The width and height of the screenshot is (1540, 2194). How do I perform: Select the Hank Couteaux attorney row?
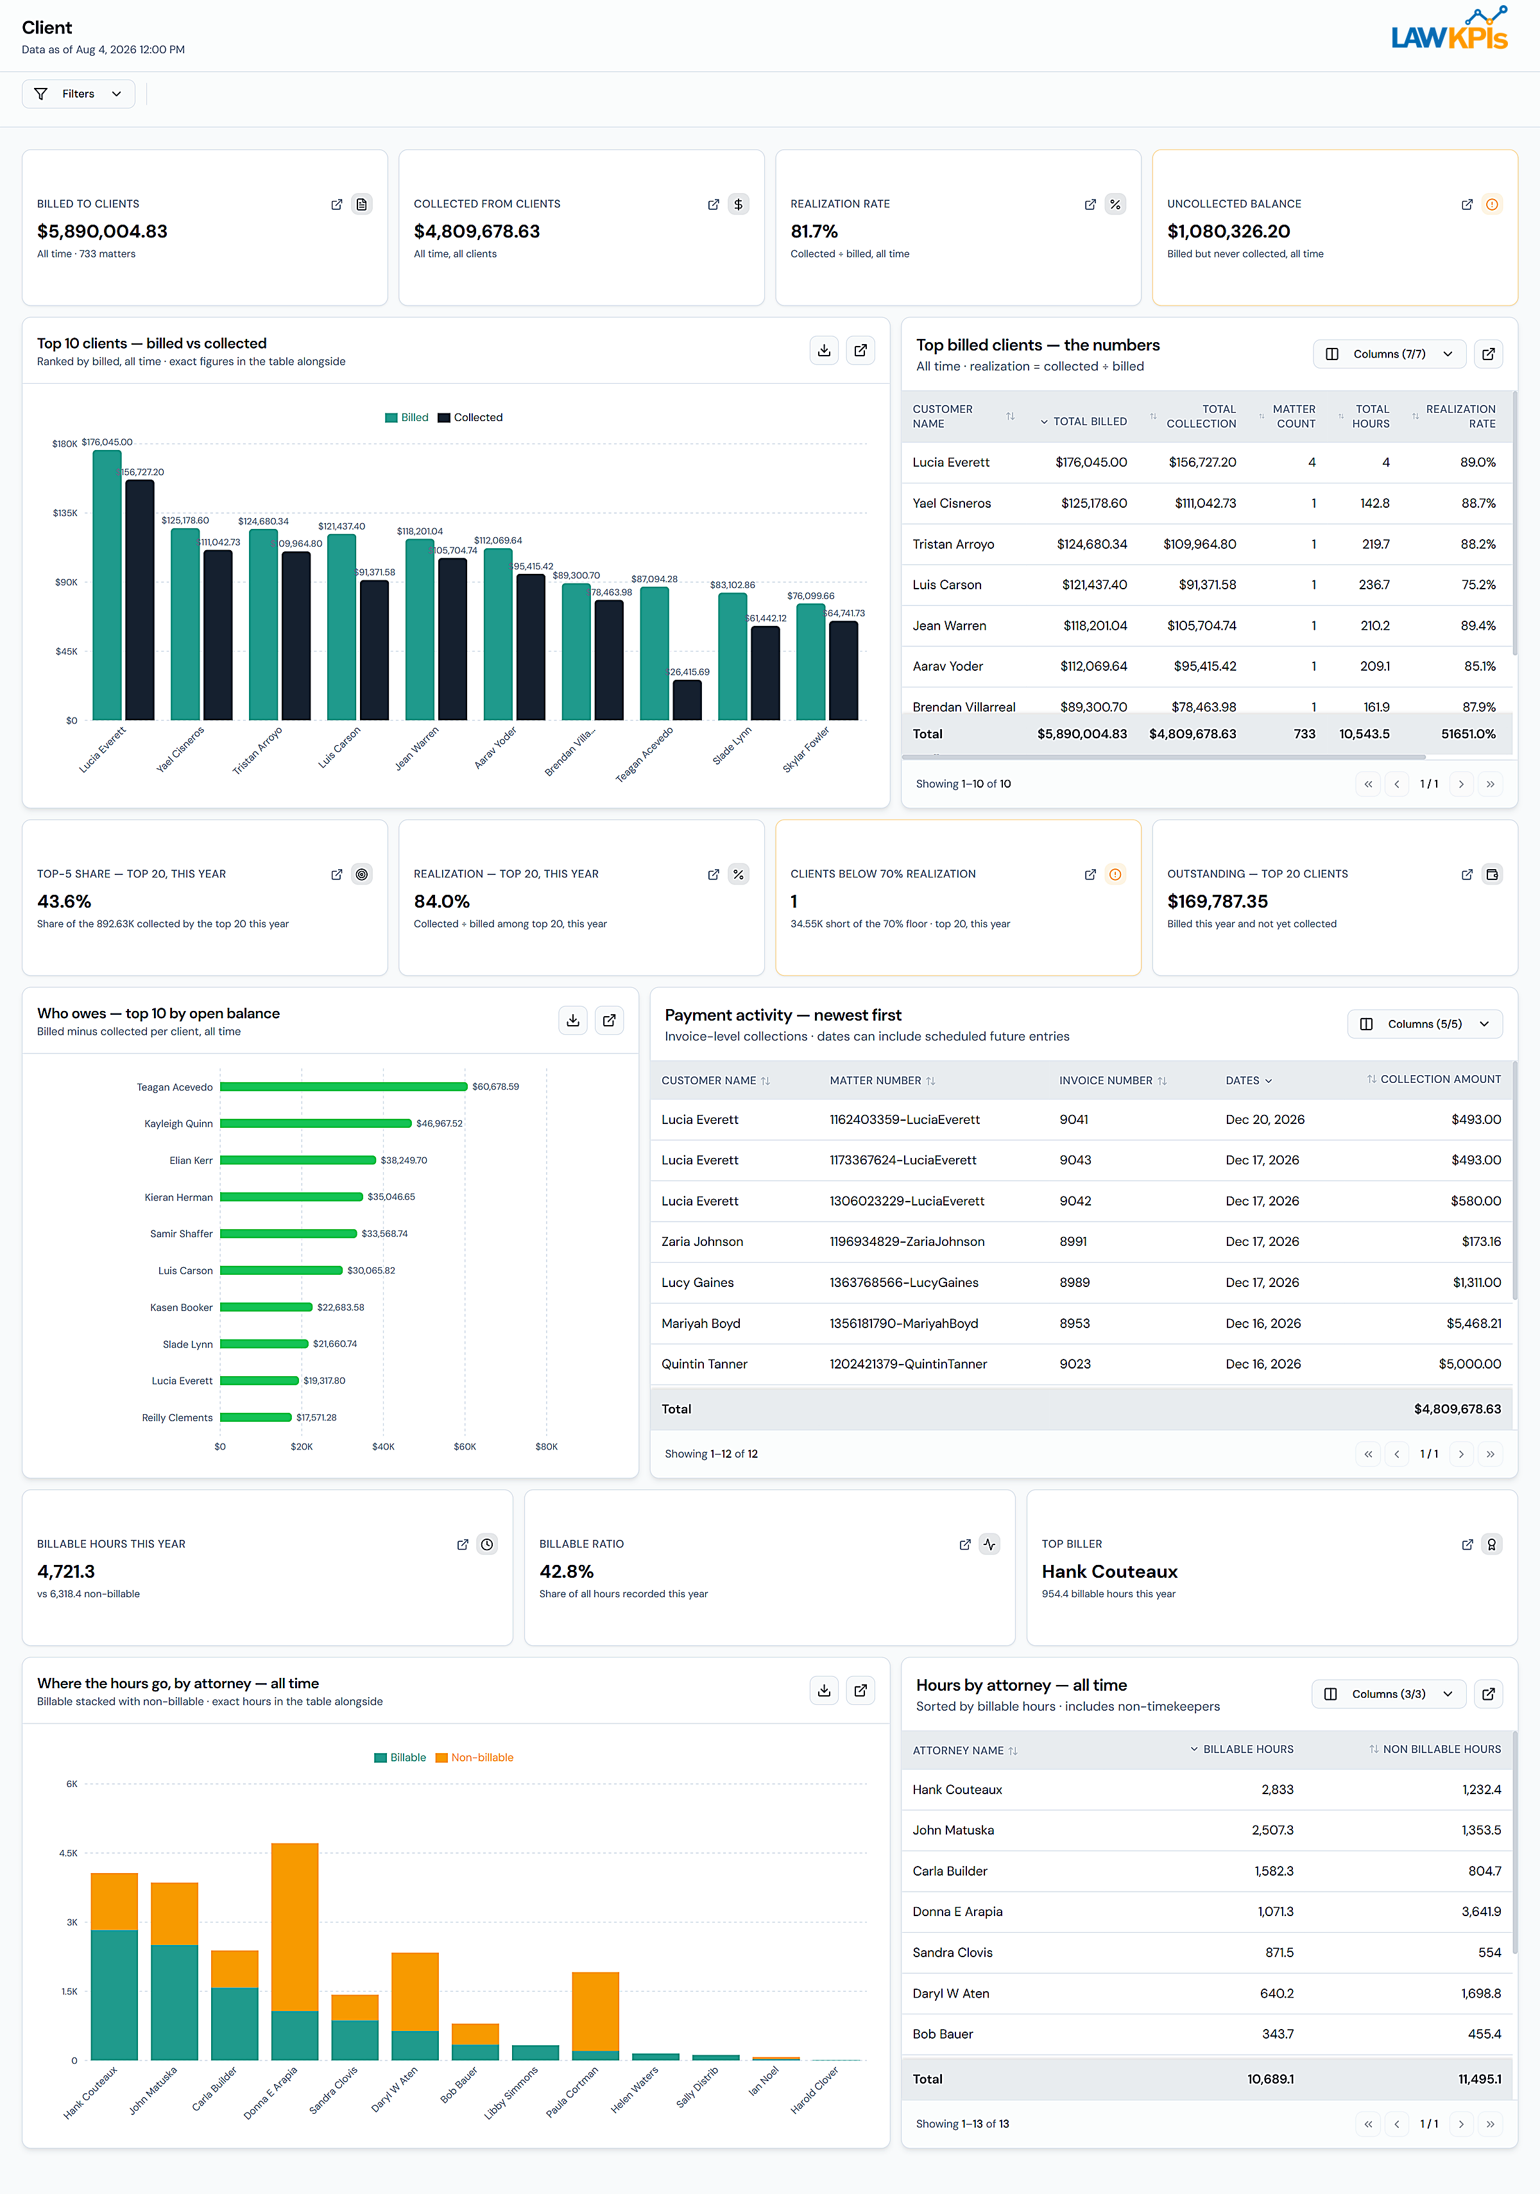(1206, 1790)
